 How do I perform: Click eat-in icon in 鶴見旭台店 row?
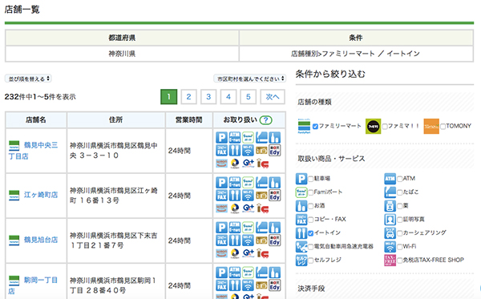click(235, 240)
